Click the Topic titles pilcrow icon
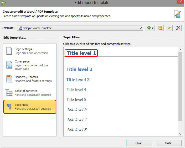 tap(9, 107)
